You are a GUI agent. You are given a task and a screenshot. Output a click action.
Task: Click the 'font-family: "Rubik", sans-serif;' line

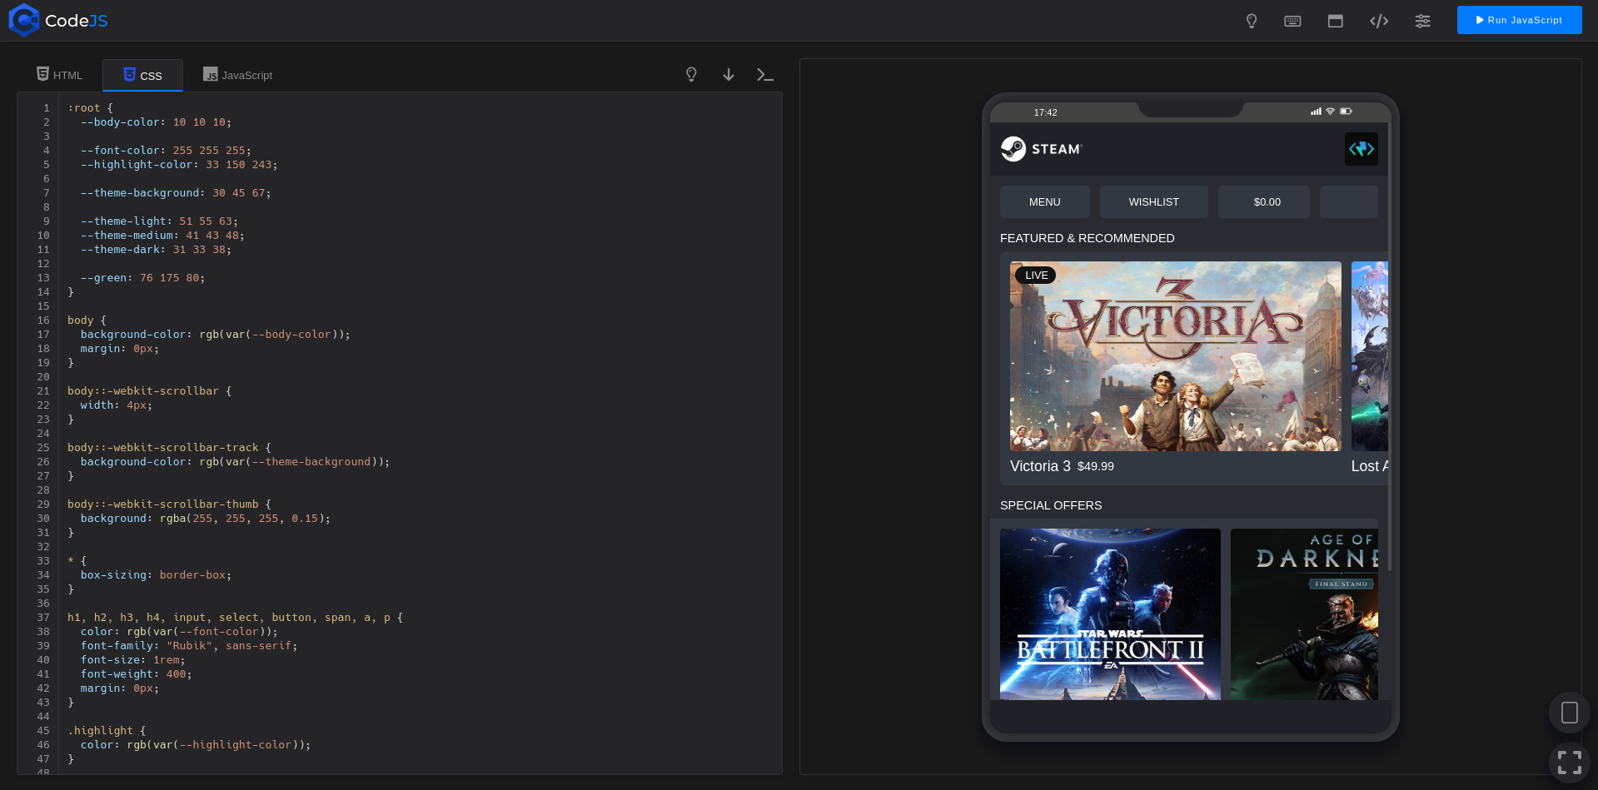189,646
